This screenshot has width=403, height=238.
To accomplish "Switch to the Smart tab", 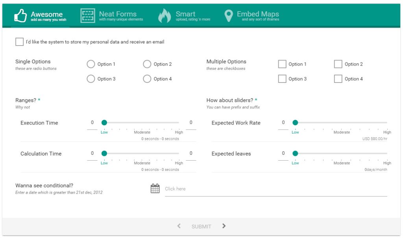I will (x=184, y=16).
